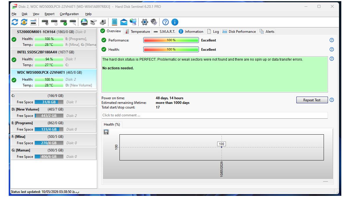The height and width of the screenshot is (197, 350).
Task: Click the F: free space 270/4 GB bar
Action: (x=49, y=143)
